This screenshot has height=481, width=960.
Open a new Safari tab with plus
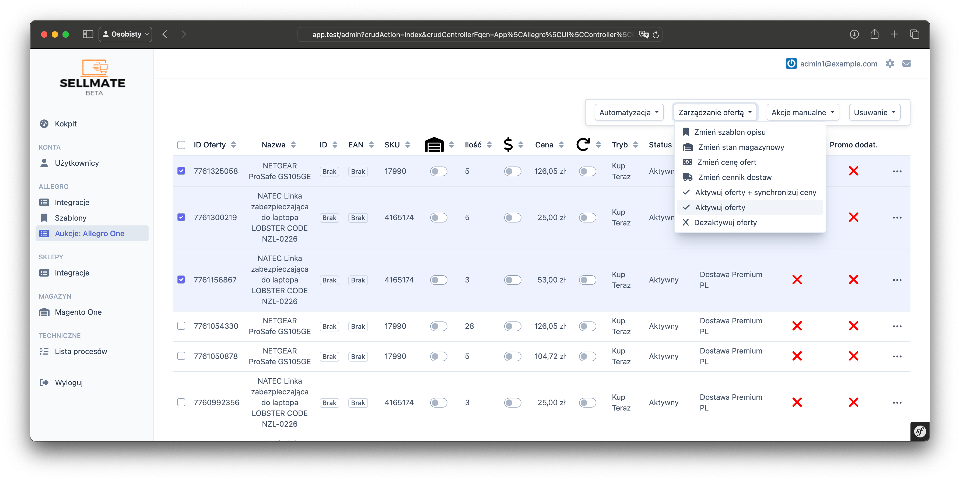(894, 34)
